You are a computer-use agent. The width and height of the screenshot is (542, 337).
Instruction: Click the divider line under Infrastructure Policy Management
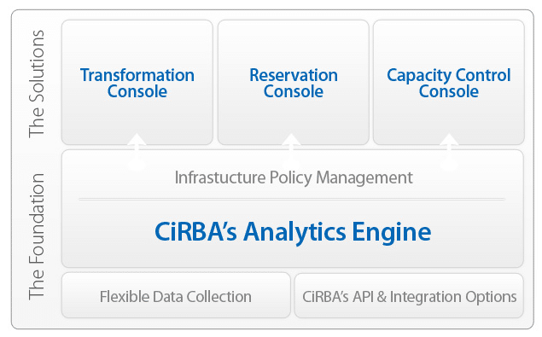(x=292, y=200)
